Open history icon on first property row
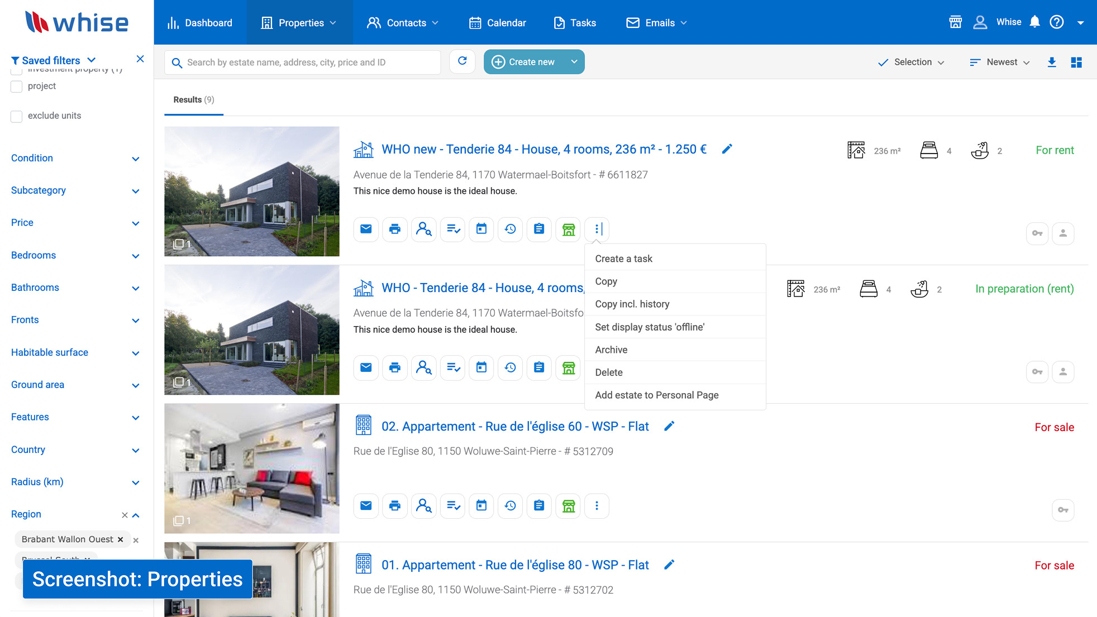1097x617 pixels. tap(510, 229)
